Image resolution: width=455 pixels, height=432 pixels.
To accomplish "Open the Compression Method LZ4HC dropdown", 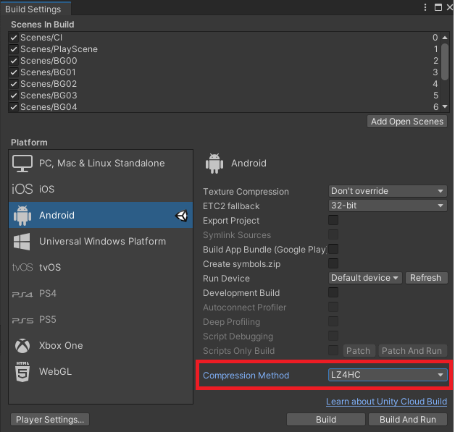I will click(388, 375).
